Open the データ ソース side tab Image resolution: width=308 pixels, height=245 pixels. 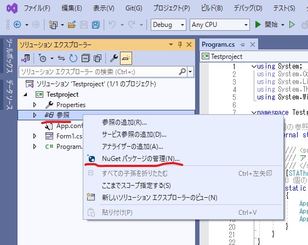pyautogui.click(x=9, y=94)
